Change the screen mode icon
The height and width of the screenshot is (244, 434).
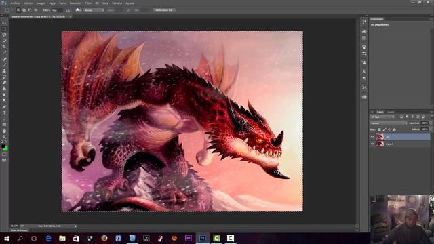(4, 160)
